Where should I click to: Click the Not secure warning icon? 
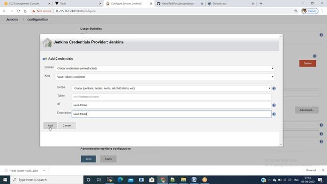tap(34, 11)
